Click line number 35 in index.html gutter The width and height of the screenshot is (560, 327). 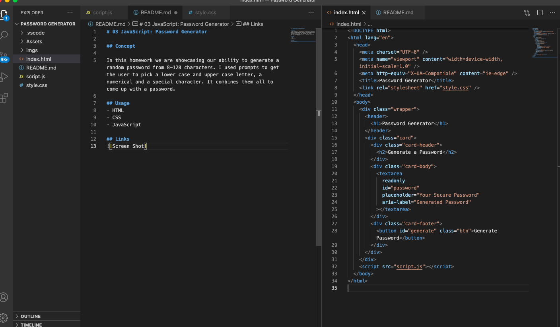click(334, 288)
